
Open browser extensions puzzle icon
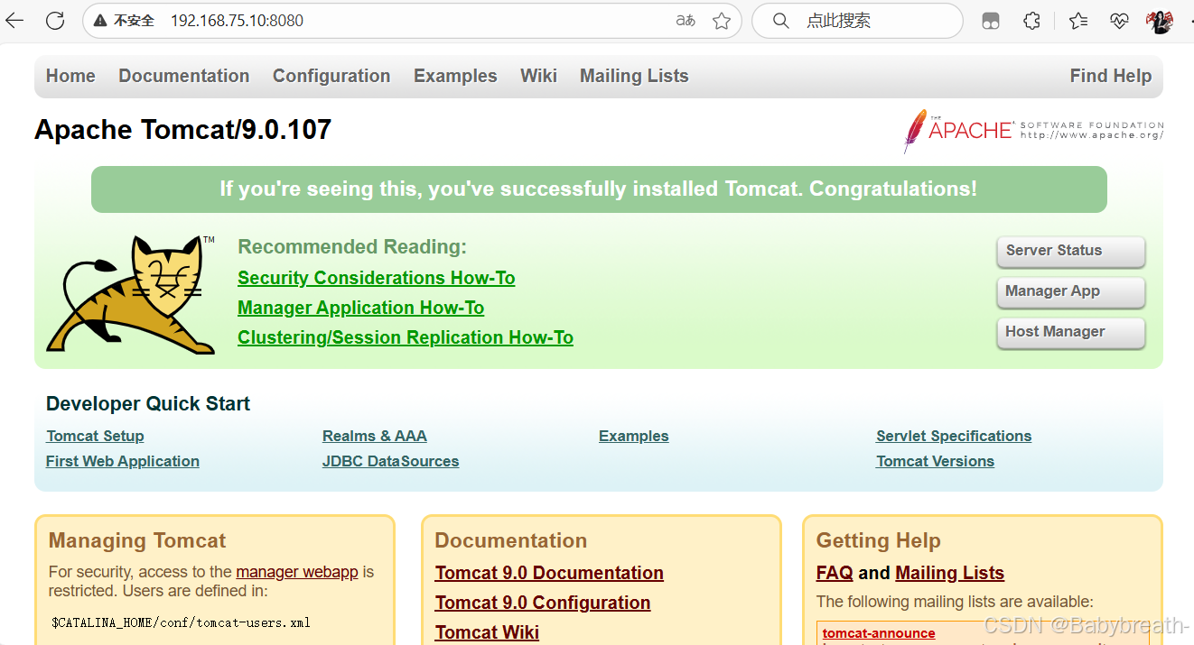tap(1032, 21)
